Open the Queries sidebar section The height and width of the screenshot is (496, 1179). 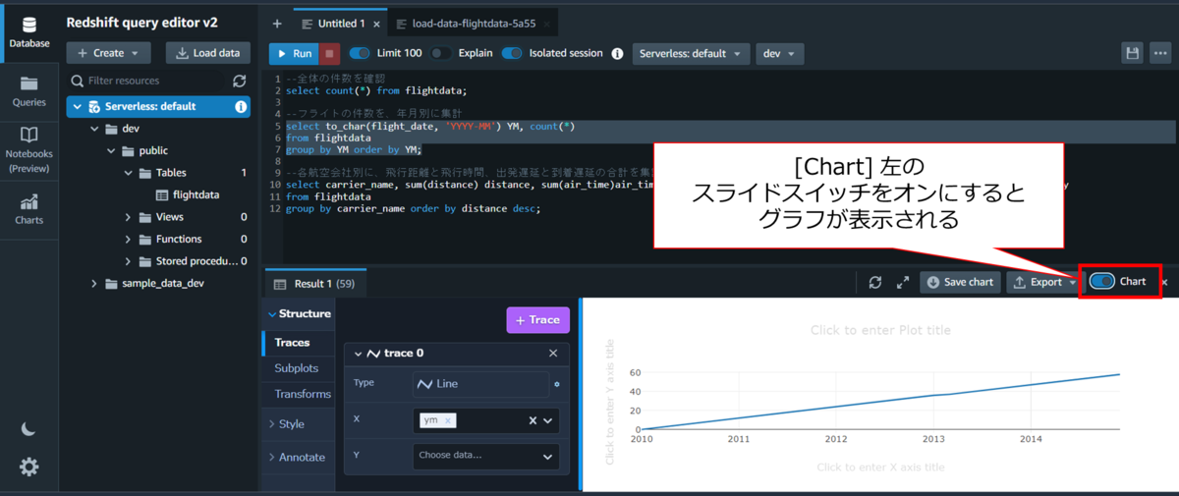click(28, 91)
